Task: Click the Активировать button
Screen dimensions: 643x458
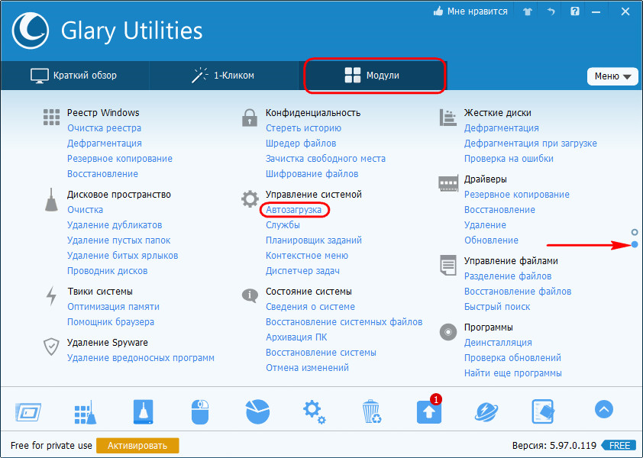Action: (x=137, y=446)
